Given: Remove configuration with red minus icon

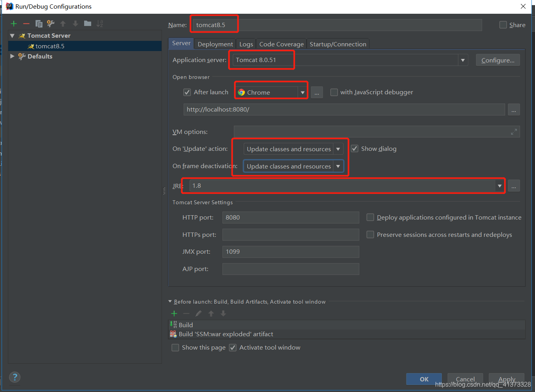Looking at the screenshot, I should point(26,24).
